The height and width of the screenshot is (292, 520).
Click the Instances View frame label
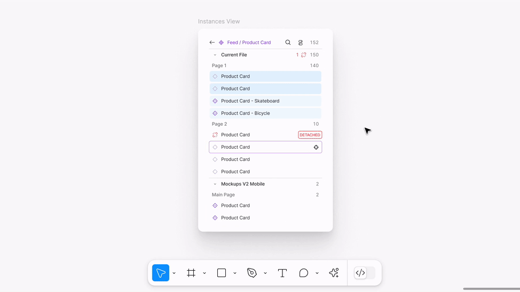coord(219,21)
